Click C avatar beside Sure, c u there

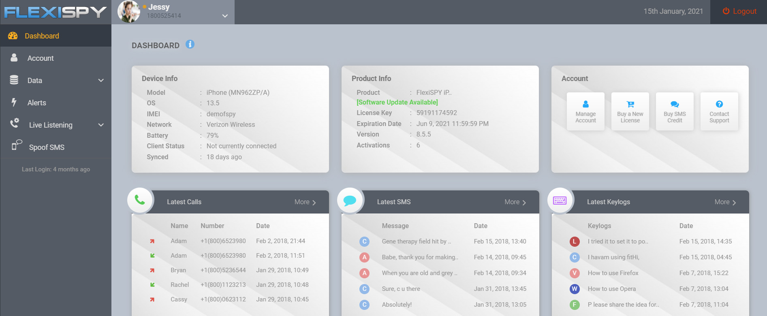[x=364, y=289]
